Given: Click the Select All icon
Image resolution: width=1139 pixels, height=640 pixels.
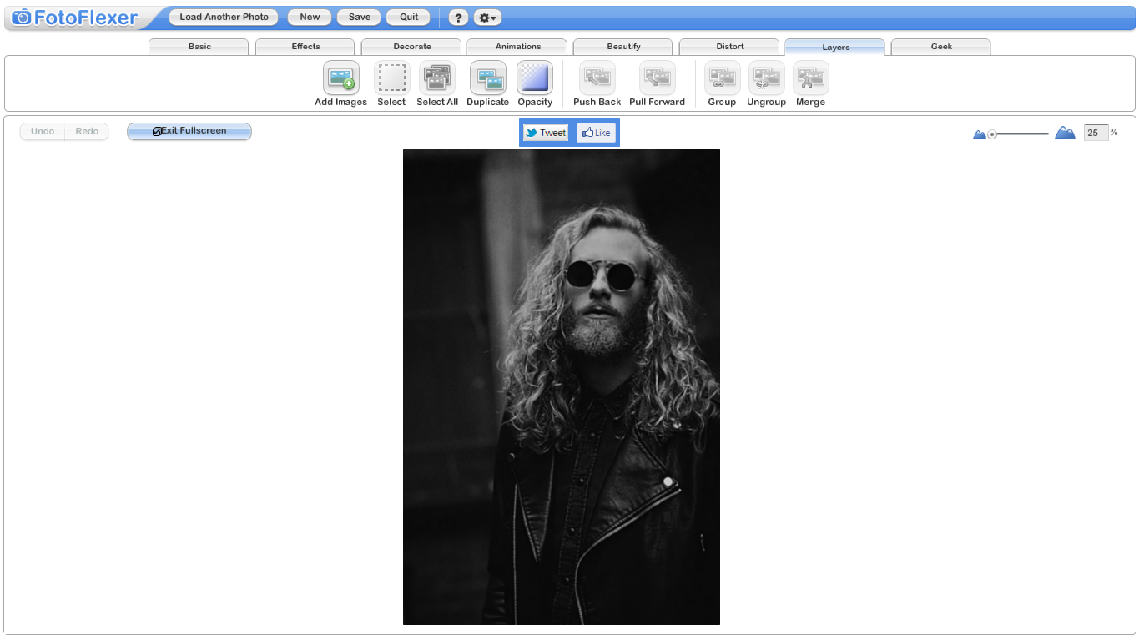Looking at the screenshot, I should coord(436,78).
